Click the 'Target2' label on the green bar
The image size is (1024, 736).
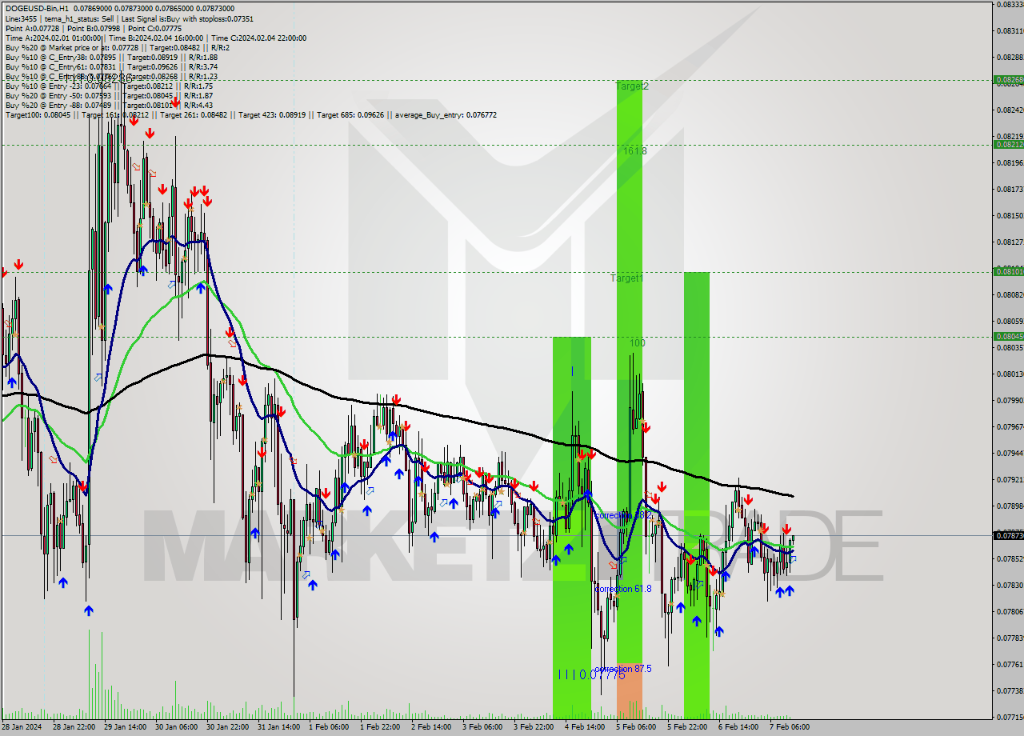[632, 86]
